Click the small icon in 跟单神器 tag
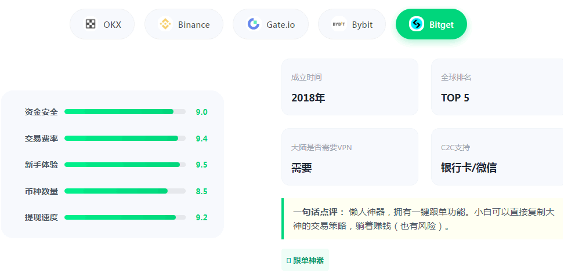The width and height of the screenshot is (564, 273). (288, 261)
